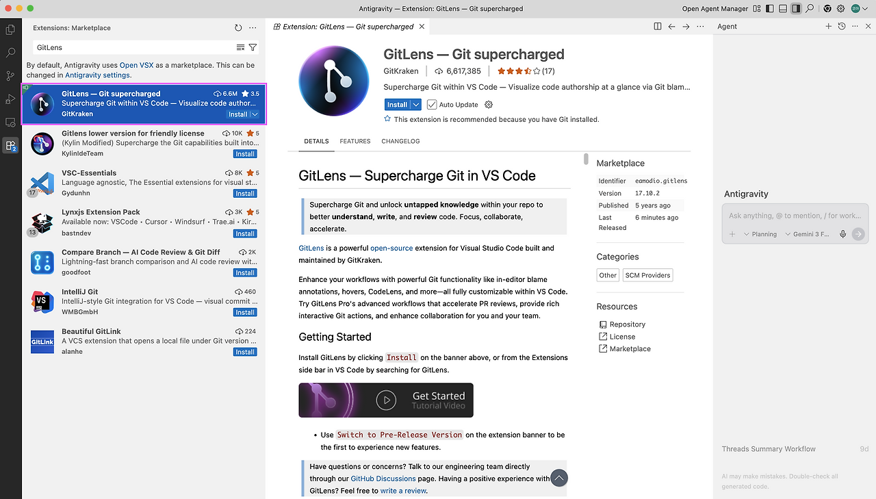Toggle the Auto Update checkbox
The height and width of the screenshot is (499, 876).
pos(432,105)
